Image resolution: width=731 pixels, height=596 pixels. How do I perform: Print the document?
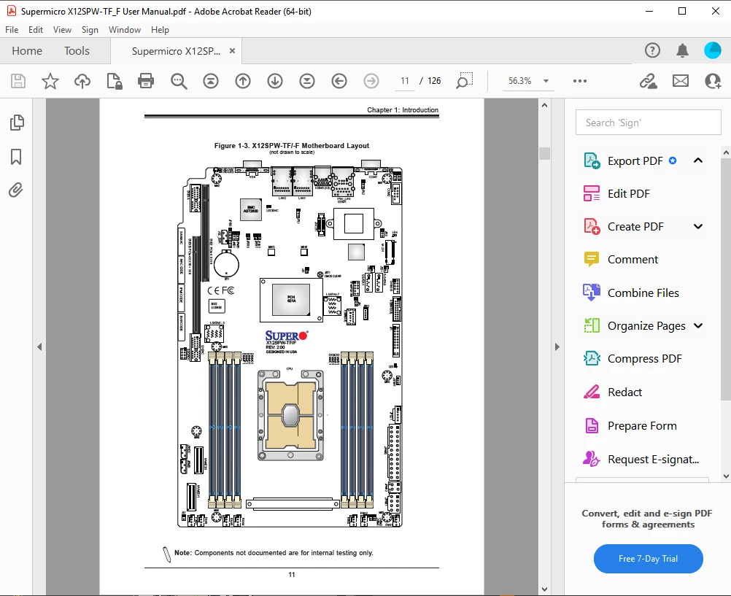(x=146, y=81)
